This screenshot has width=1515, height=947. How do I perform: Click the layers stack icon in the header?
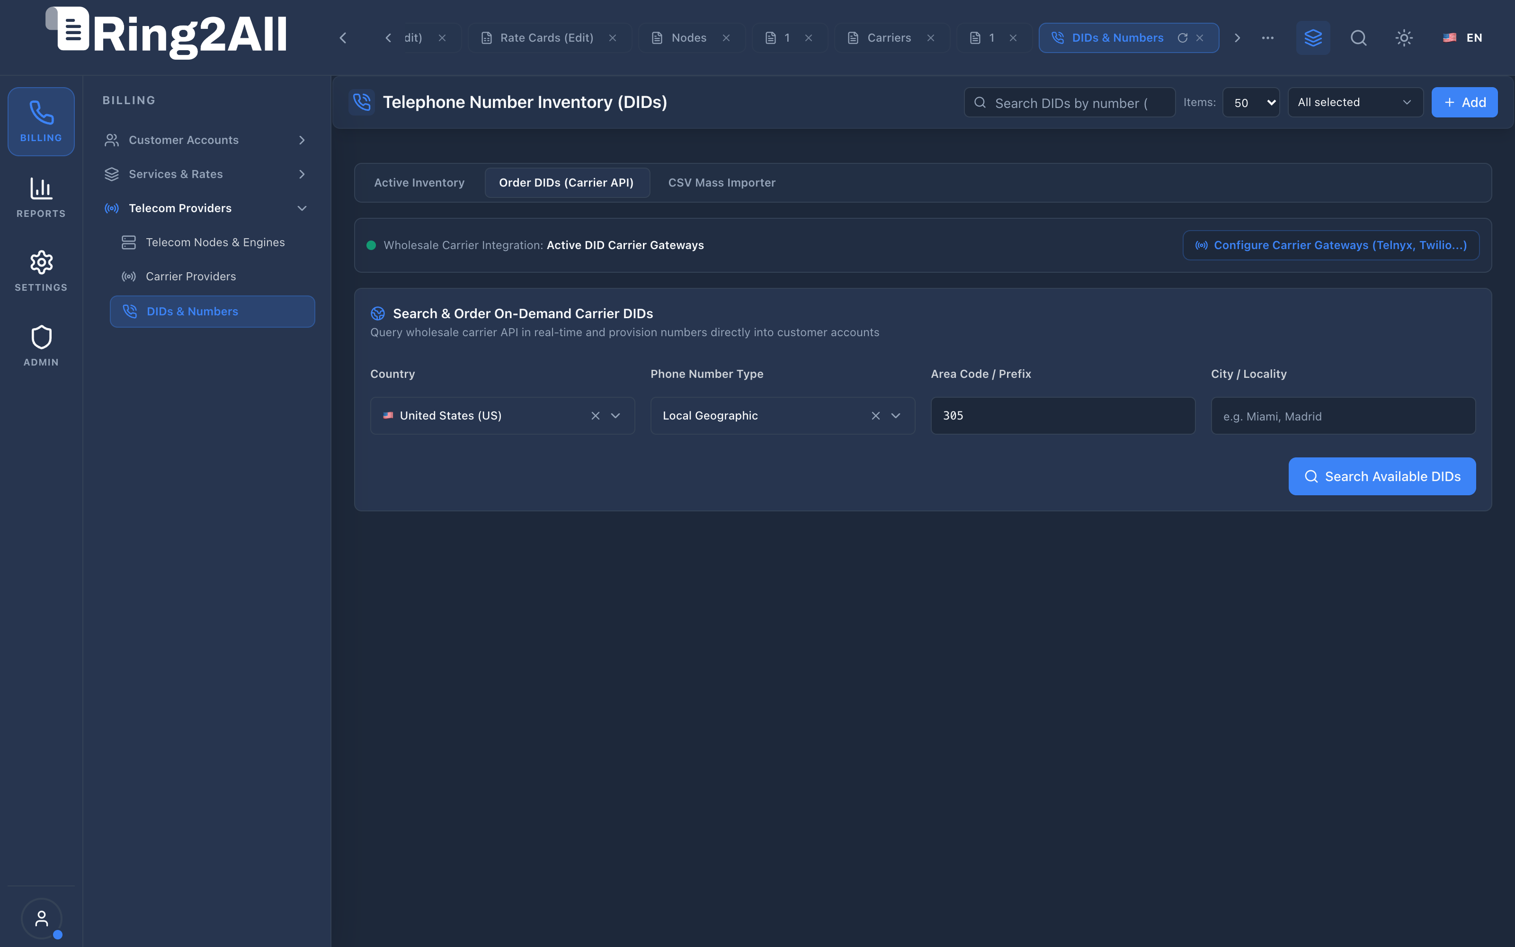point(1313,38)
